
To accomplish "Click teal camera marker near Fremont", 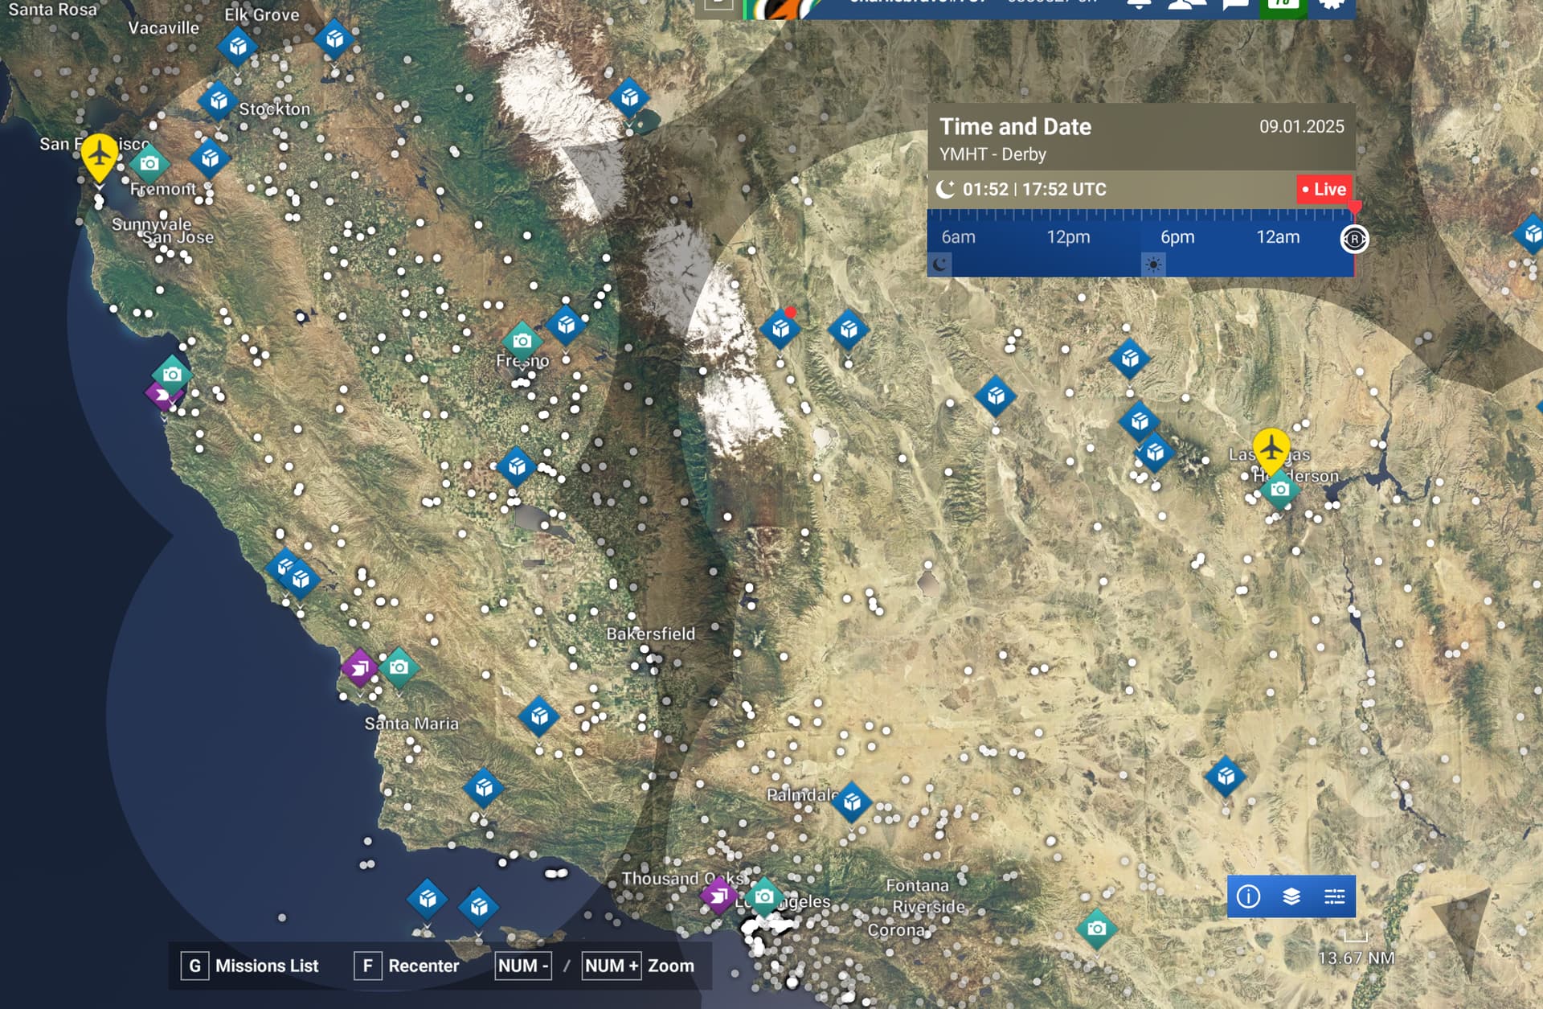I will click(149, 164).
